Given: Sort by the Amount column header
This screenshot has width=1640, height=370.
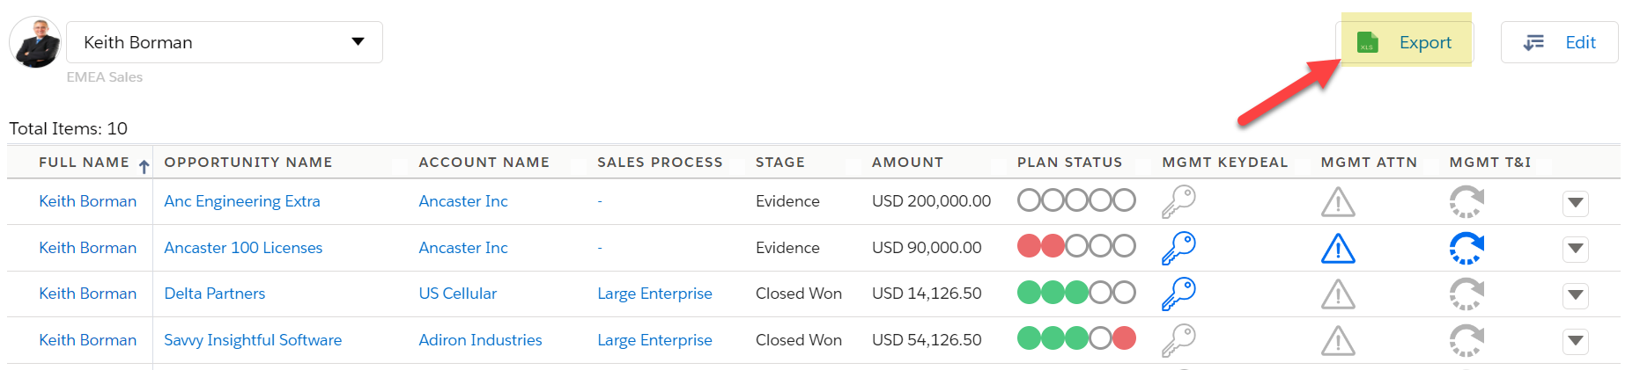Looking at the screenshot, I should pos(907,163).
